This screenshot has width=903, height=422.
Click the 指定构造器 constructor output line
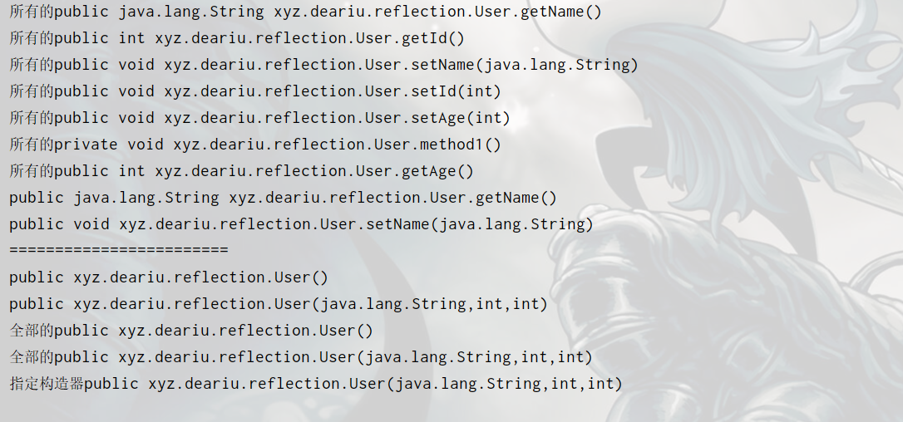(316, 384)
